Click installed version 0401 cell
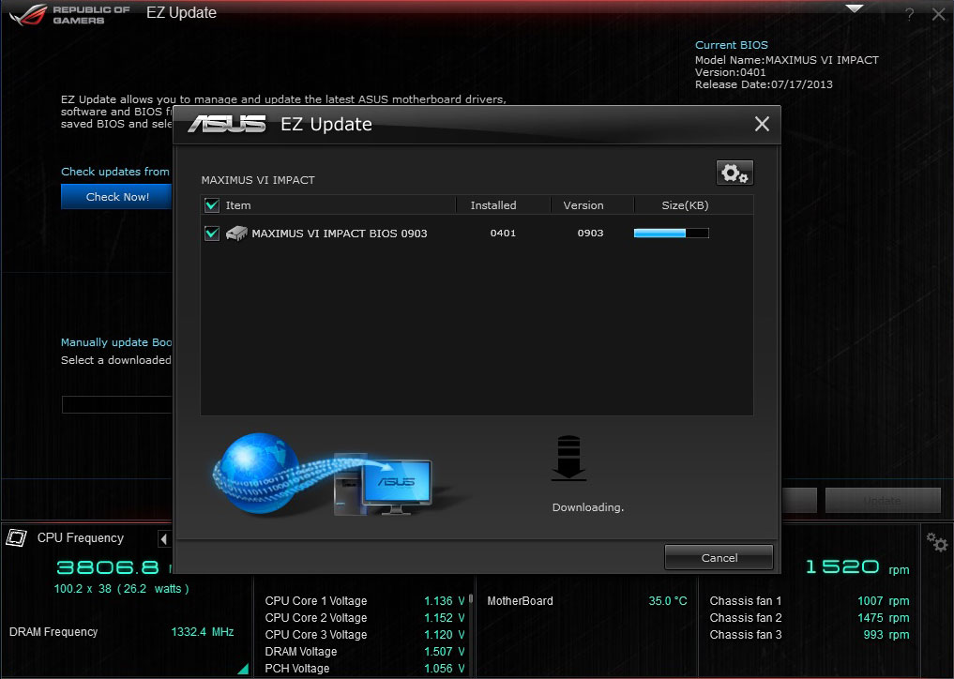This screenshot has height=679, width=954. pyautogui.click(x=503, y=233)
